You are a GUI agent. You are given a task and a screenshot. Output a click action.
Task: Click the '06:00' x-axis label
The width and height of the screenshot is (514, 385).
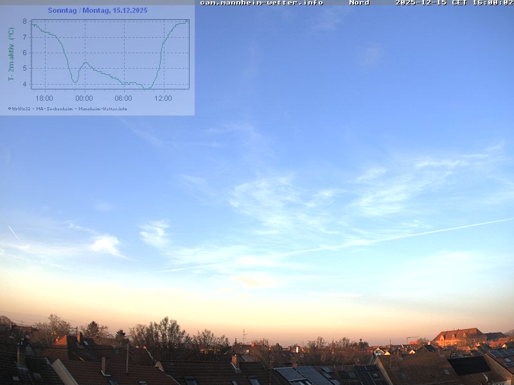coord(123,98)
